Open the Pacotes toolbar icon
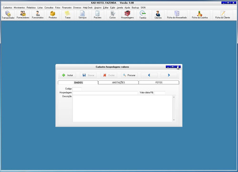This screenshot has width=238, height=172. (x=98, y=15)
